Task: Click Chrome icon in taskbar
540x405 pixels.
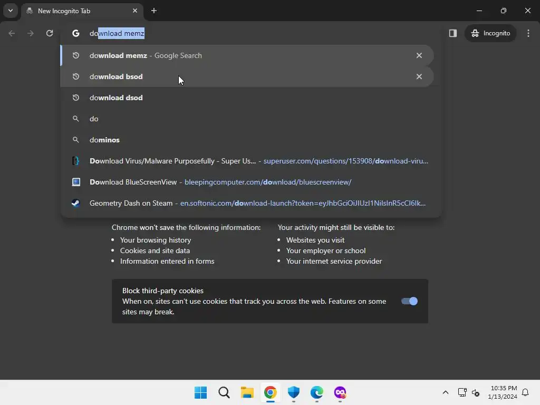Action: click(x=271, y=392)
